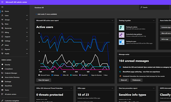Select Home in the navigation menu
Image resolution: width=171 pixels, height=102 pixels.
[x=7, y=11]
